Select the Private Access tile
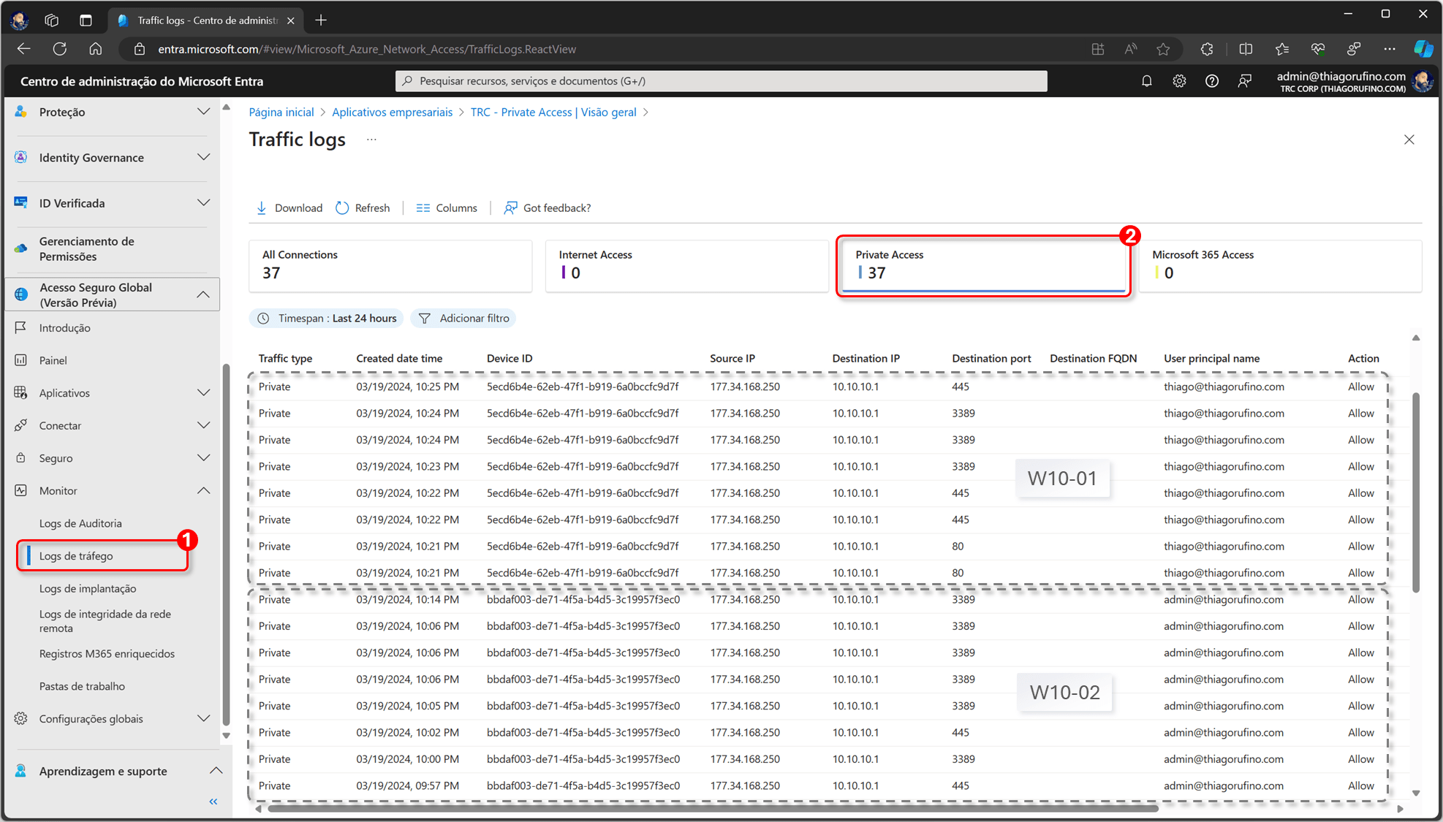1443x822 pixels. point(983,266)
